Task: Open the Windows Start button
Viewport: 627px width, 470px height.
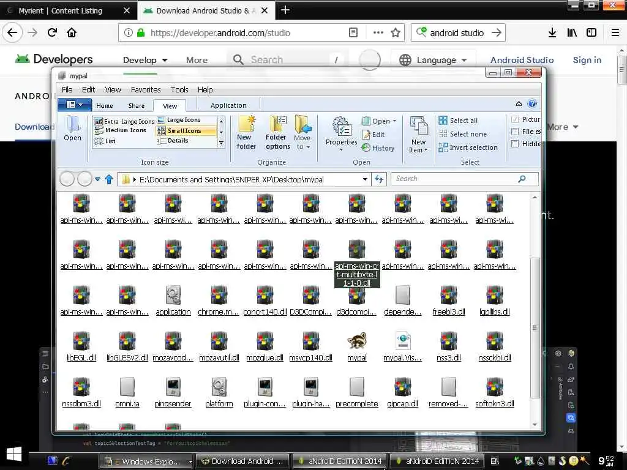Action: [14, 453]
